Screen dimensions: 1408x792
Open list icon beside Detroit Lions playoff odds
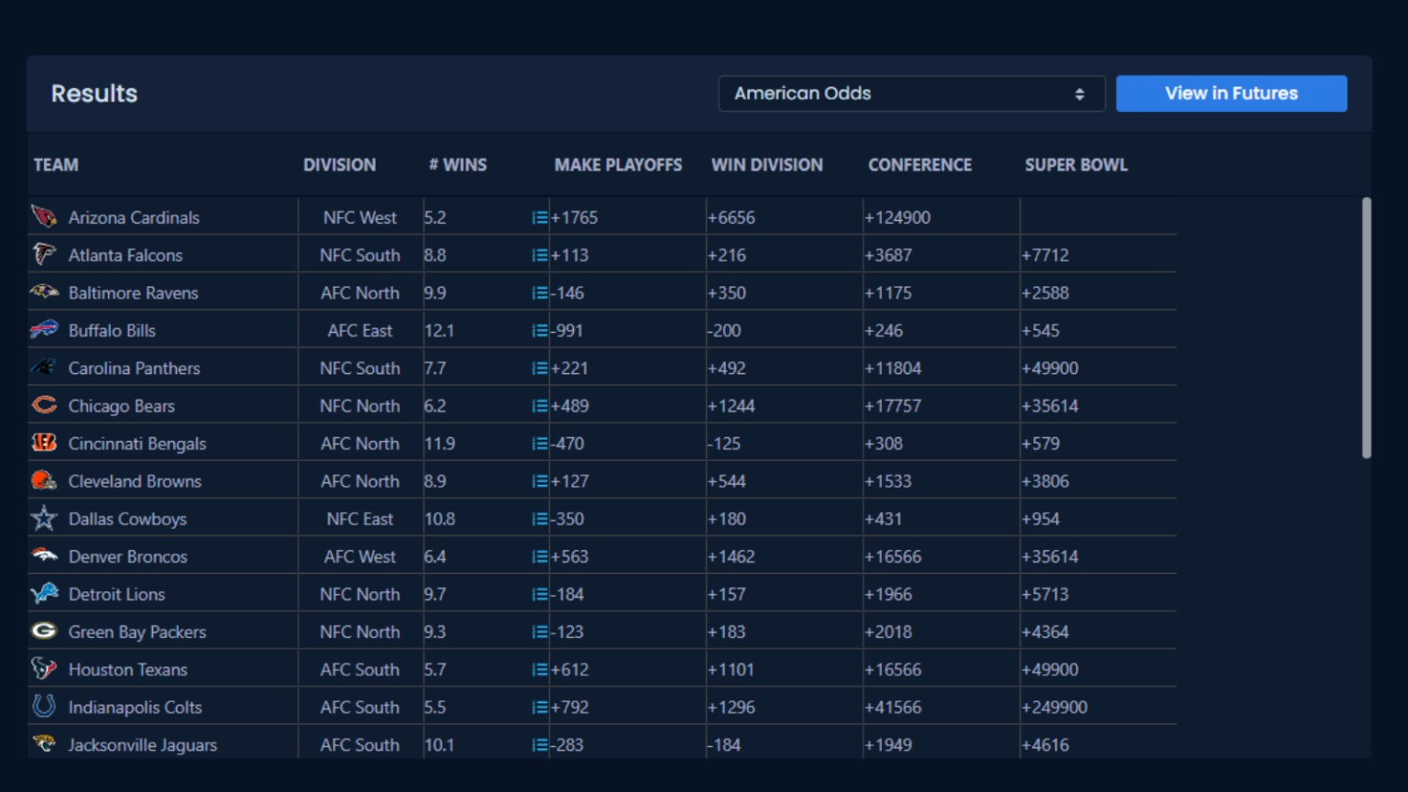pos(540,595)
